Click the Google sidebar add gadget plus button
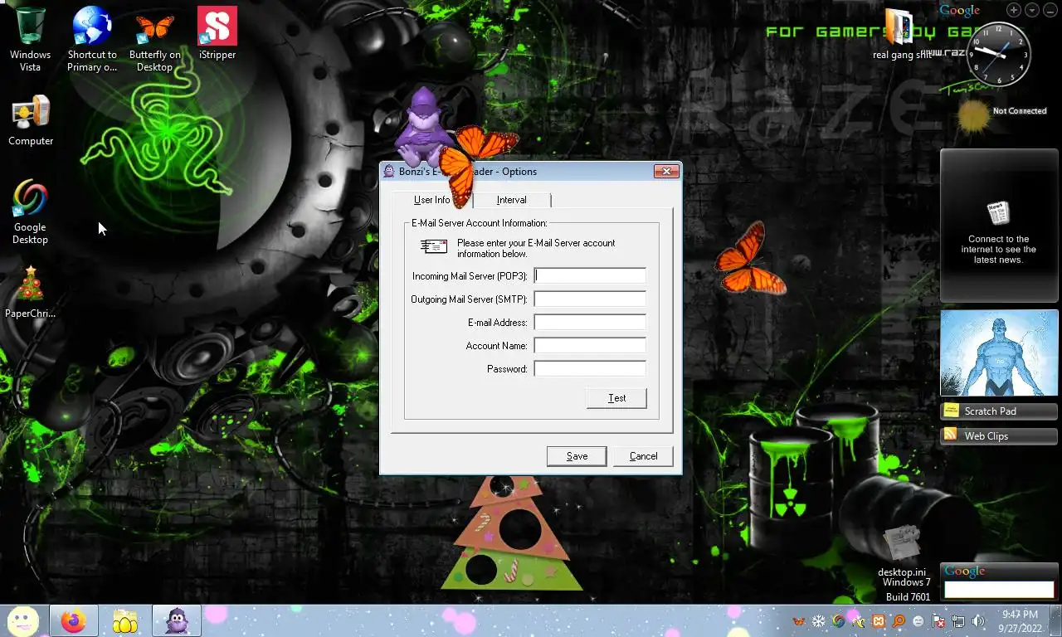This screenshot has width=1062, height=637. 1014,10
